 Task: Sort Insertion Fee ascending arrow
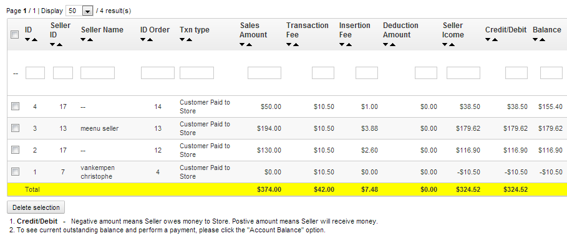(x=349, y=44)
